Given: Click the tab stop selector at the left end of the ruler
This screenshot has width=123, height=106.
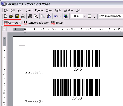Looking at the screenshot, I should click(x=4, y=29).
